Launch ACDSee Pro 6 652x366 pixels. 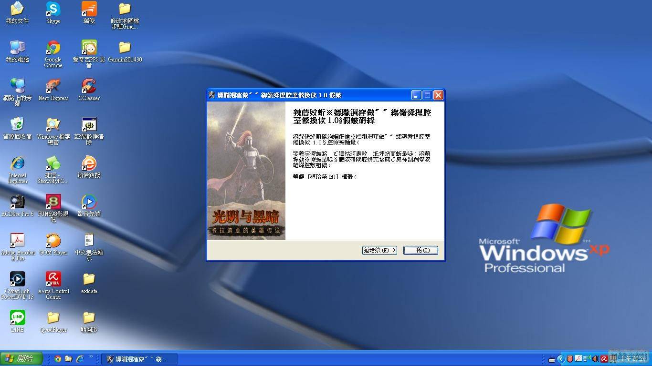[17, 205]
